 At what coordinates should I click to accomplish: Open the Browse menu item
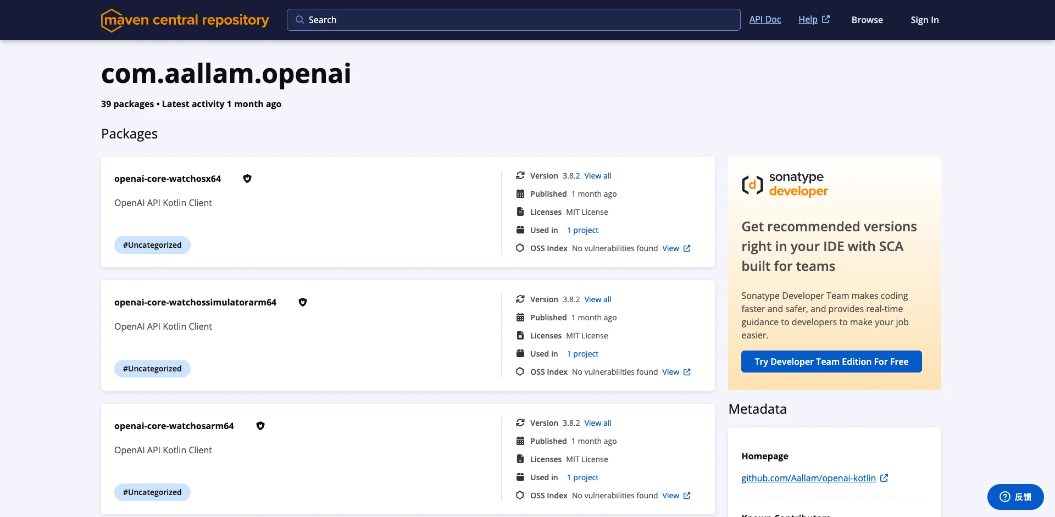click(x=867, y=20)
